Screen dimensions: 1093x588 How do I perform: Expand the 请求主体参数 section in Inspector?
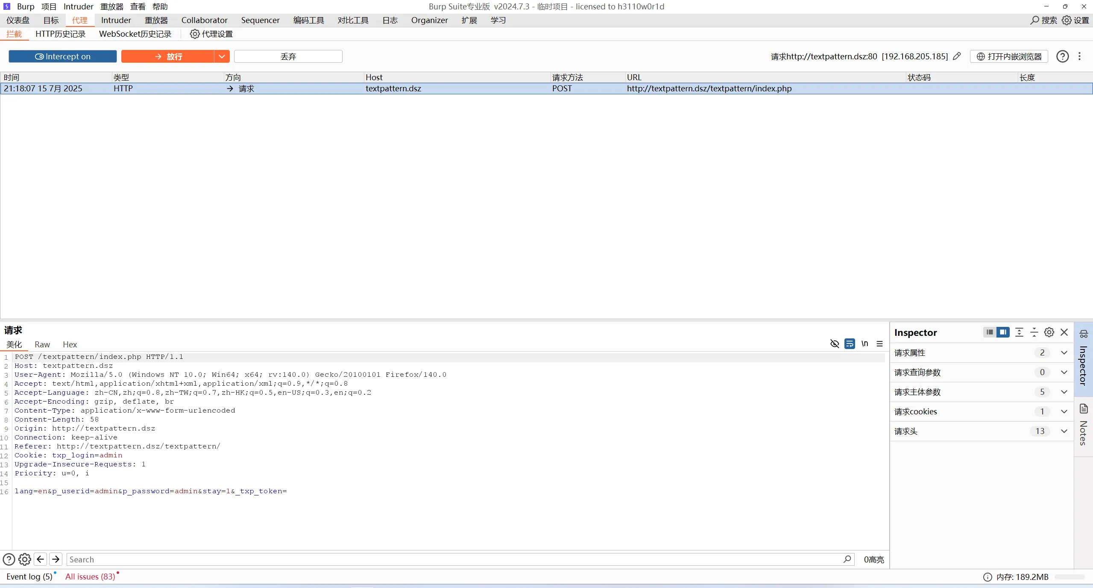pos(1064,392)
